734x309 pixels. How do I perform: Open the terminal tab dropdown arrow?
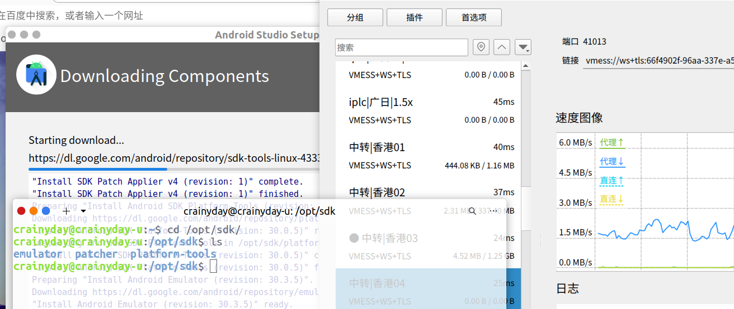click(83, 211)
